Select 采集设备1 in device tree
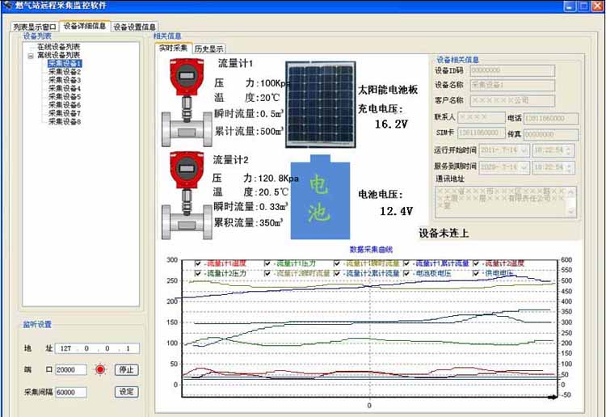Viewport: 606px width, 417px height. point(65,63)
